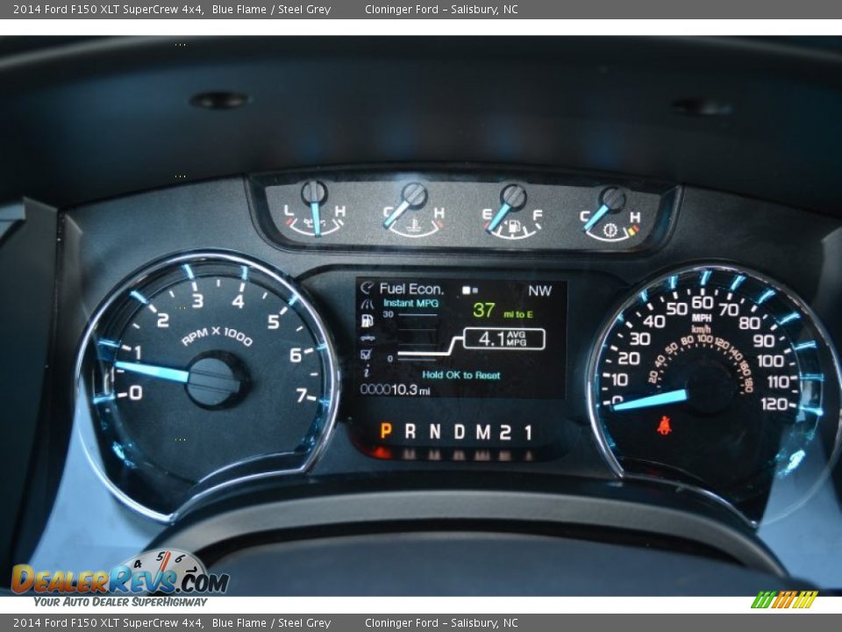The width and height of the screenshot is (842, 632).
Task: Expand the 4.1 AVG MPG readout
Action: 503,339
